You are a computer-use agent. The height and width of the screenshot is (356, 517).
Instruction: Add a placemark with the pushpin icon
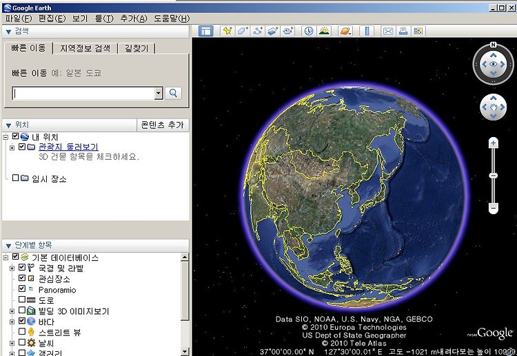[x=227, y=31]
